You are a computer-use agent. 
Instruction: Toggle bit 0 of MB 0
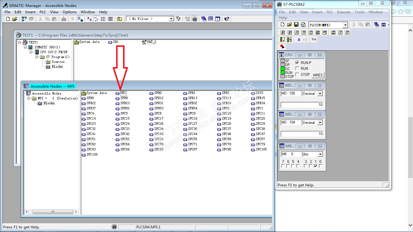coord(320,166)
